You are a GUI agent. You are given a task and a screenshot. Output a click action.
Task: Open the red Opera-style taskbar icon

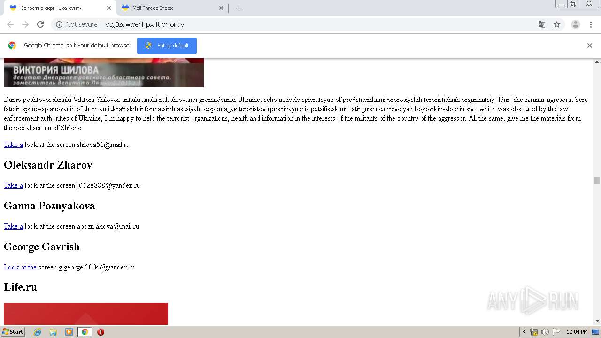tap(100, 332)
